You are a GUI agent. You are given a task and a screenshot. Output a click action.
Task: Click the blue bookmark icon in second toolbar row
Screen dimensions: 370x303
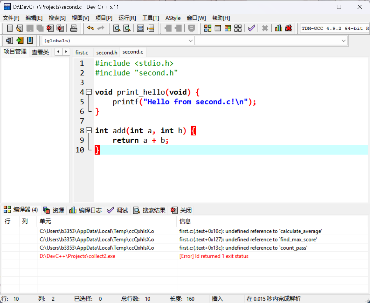(30, 40)
